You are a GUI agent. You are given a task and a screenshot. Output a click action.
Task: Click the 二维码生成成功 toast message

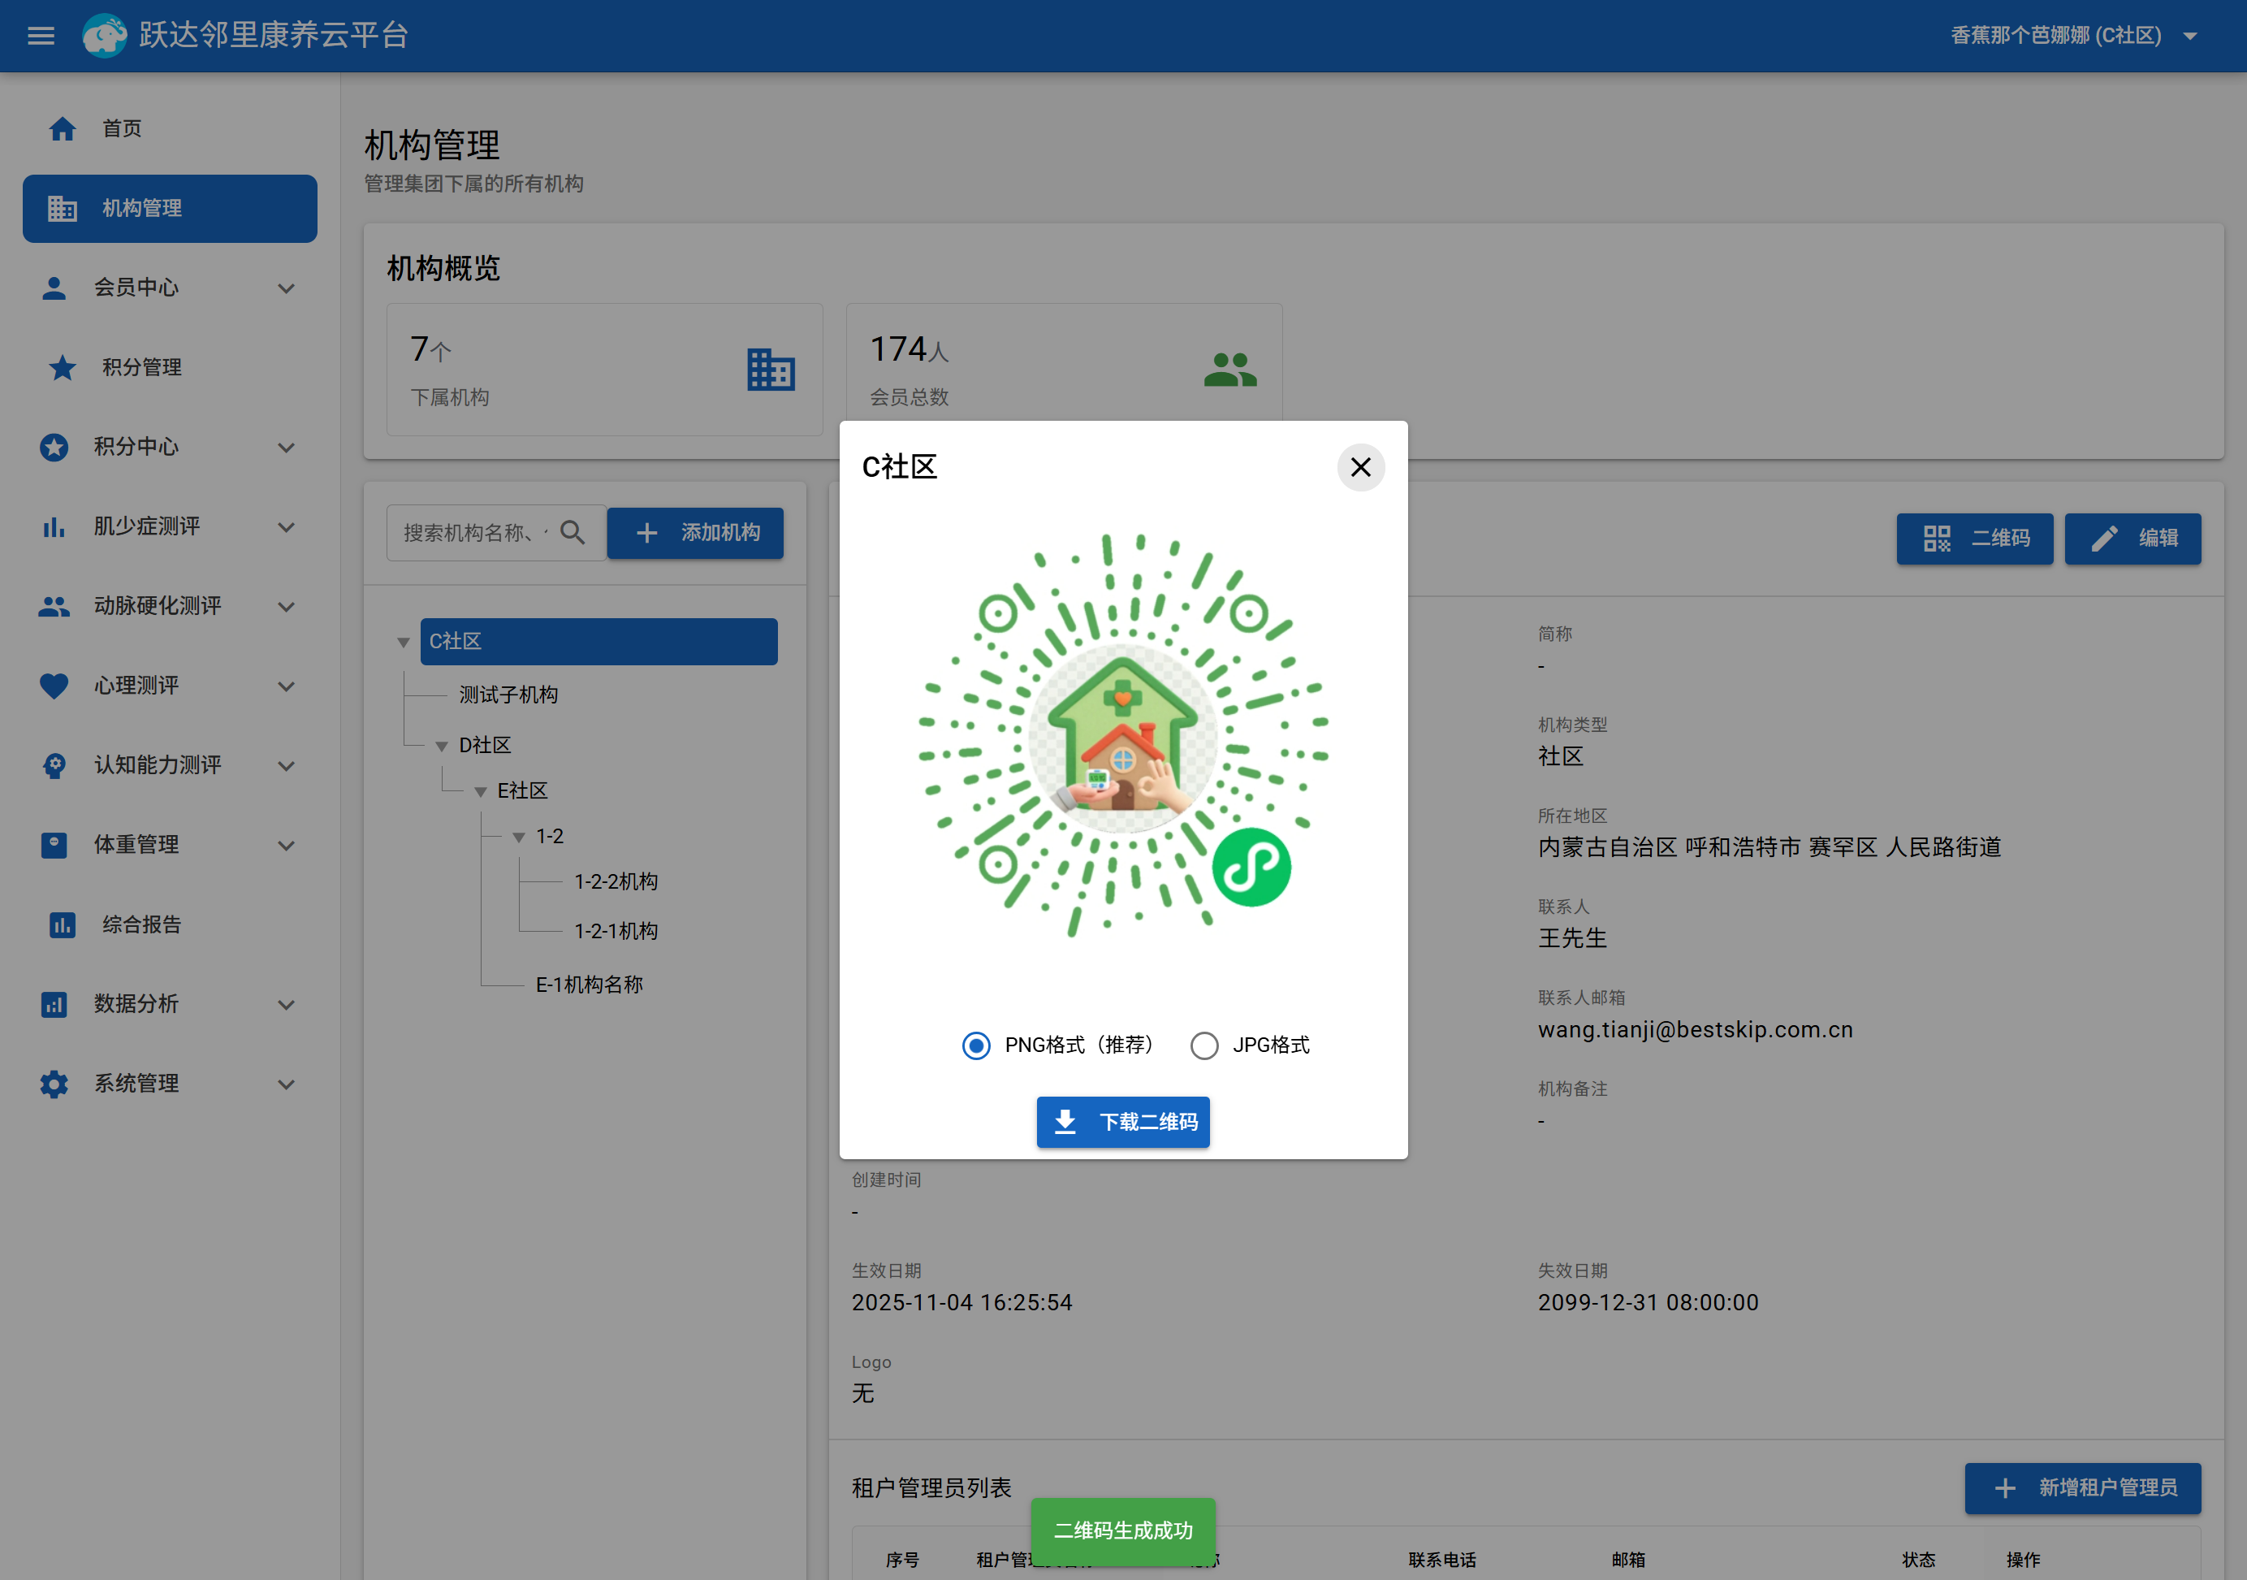coord(1124,1531)
